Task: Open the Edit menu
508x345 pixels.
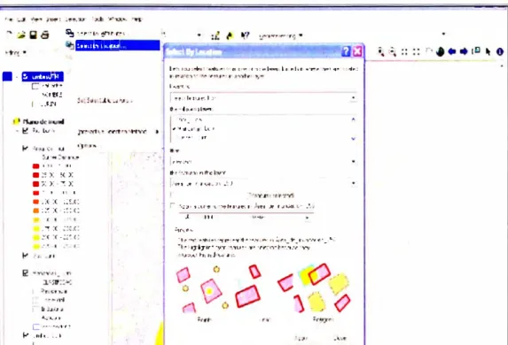Action: (21, 19)
